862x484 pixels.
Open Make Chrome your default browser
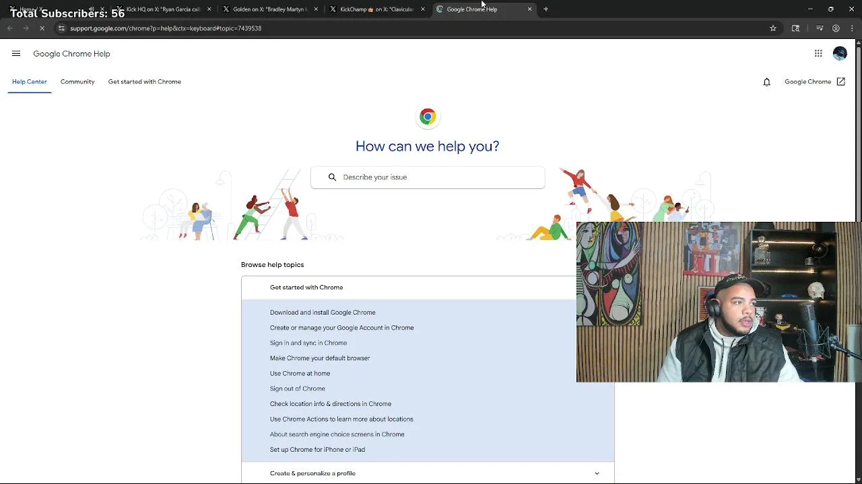point(320,358)
